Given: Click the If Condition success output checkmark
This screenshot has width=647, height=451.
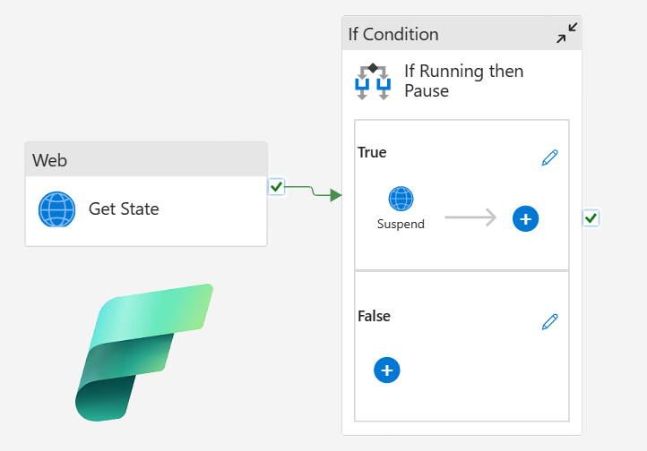Looking at the screenshot, I should 591,217.
